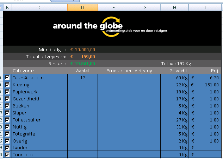Click the 27 Kg weight cell
Image resolution: width=223 pixels, height=159 pixels.
(174, 120)
